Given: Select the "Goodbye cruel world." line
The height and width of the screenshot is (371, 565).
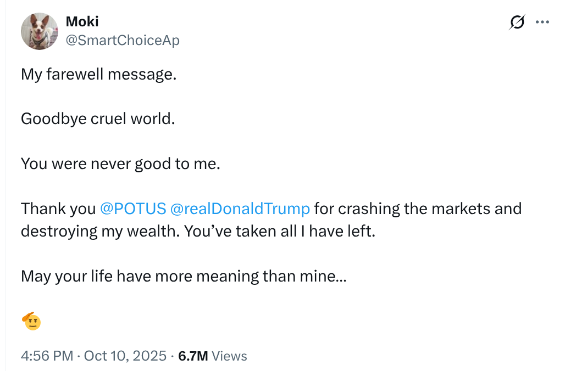Looking at the screenshot, I should 98,118.
